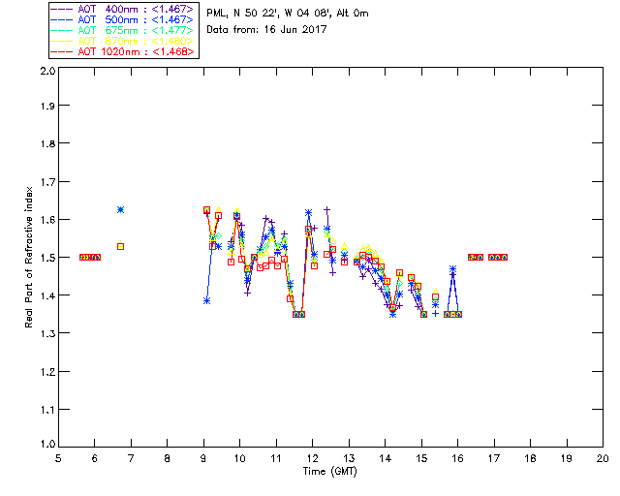This screenshot has width=620, height=496.
Task: Click the AOT 400nm legend entry
Action: (x=122, y=9)
